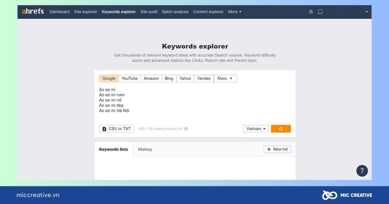This screenshot has height=204, width=389.
Task: Click the New list button
Action: tap(277, 149)
